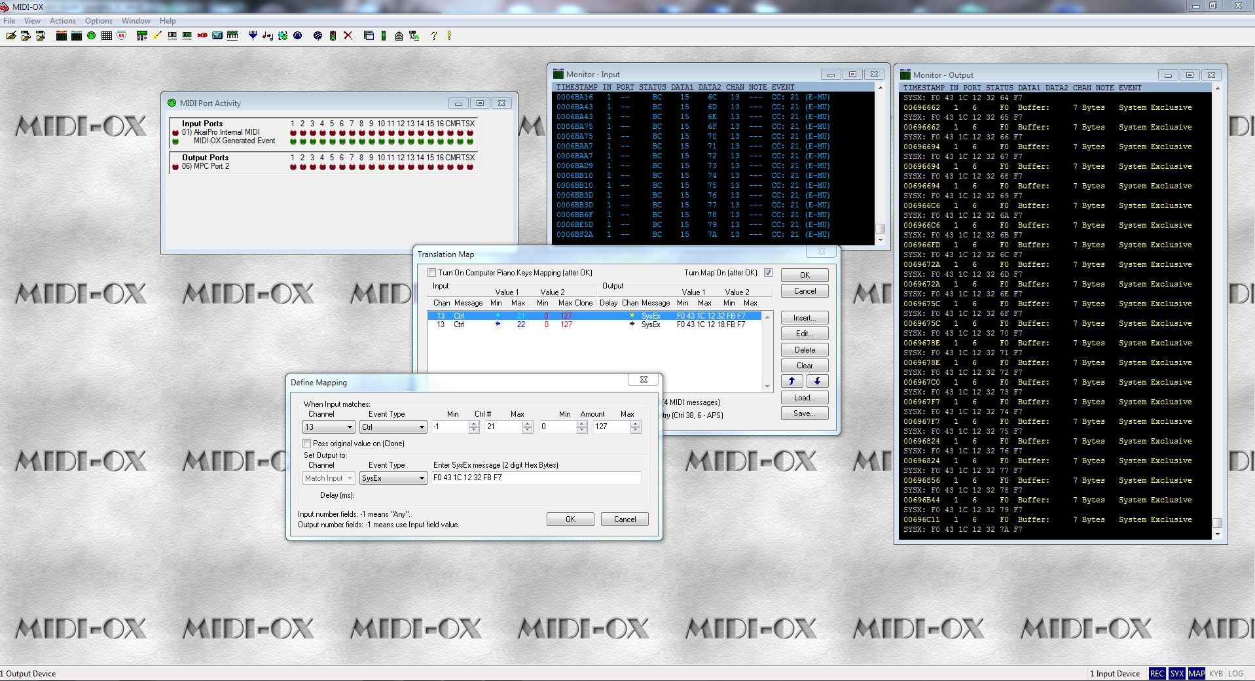Viewport: 1255px width, 681px height.
Task: Toggle MAP indicator in status bar
Action: (1196, 673)
